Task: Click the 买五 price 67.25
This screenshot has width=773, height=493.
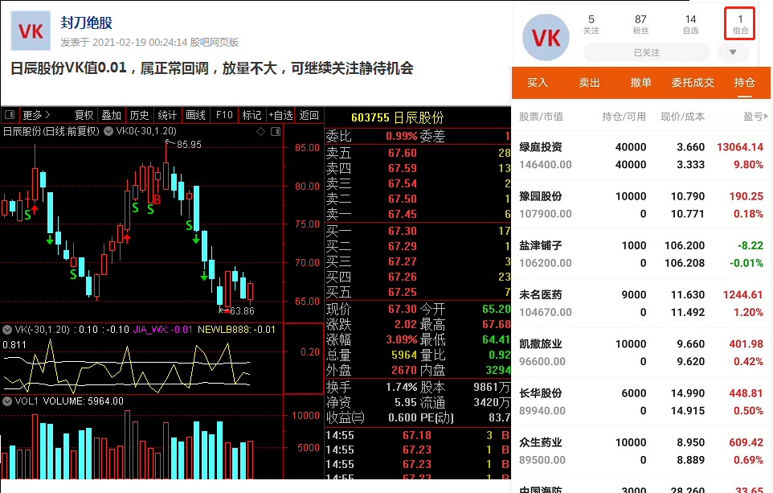Action: 403,292
